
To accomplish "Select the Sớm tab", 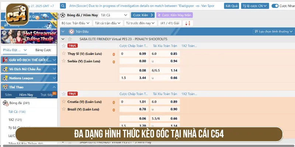I will (8, 95).
